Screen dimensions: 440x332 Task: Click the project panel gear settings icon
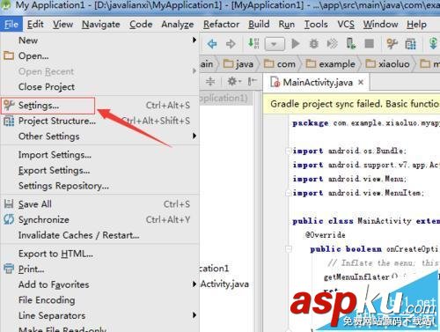[234, 81]
